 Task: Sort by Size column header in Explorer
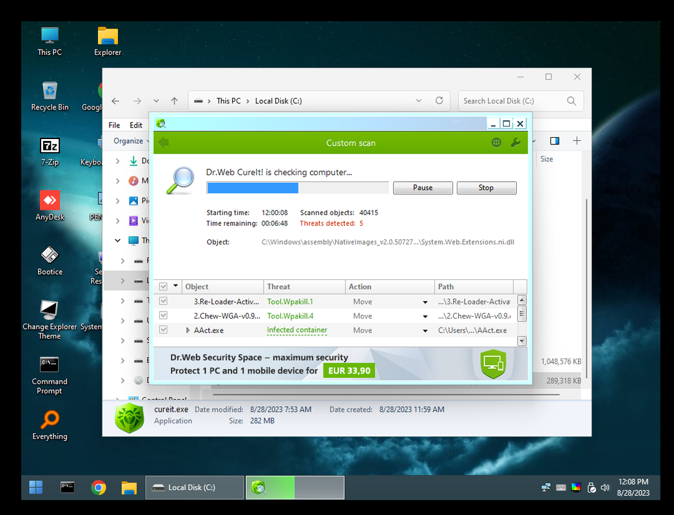[546, 159]
